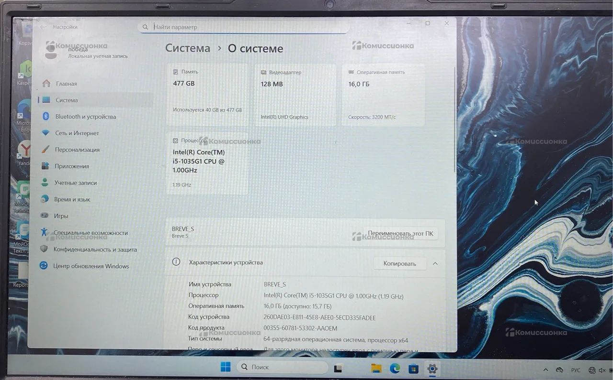The height and width of the screenshot is (380, 613).
Task: Open Персонализация settings page
Action: pos(77,150)
